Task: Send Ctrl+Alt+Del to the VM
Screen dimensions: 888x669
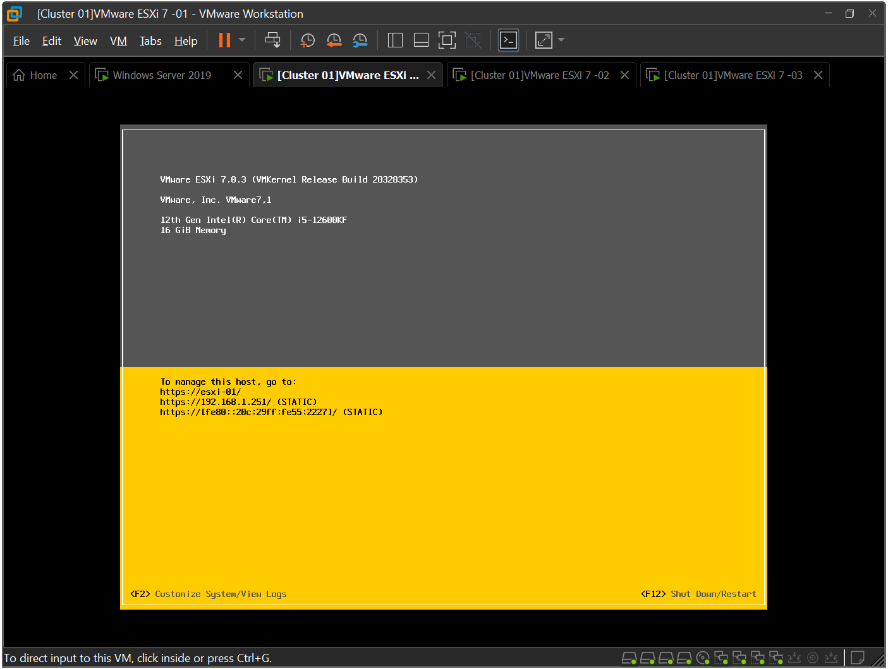Action: coord(272,40)
